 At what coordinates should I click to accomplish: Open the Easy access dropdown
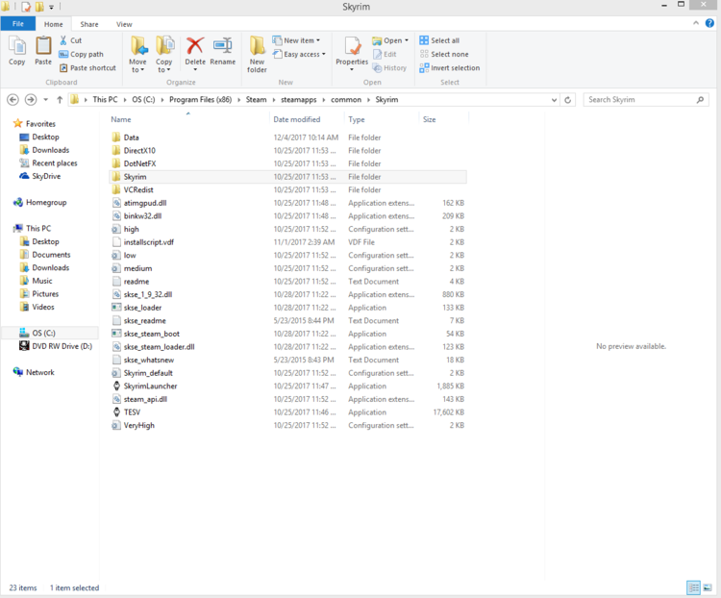pos(299,54)
